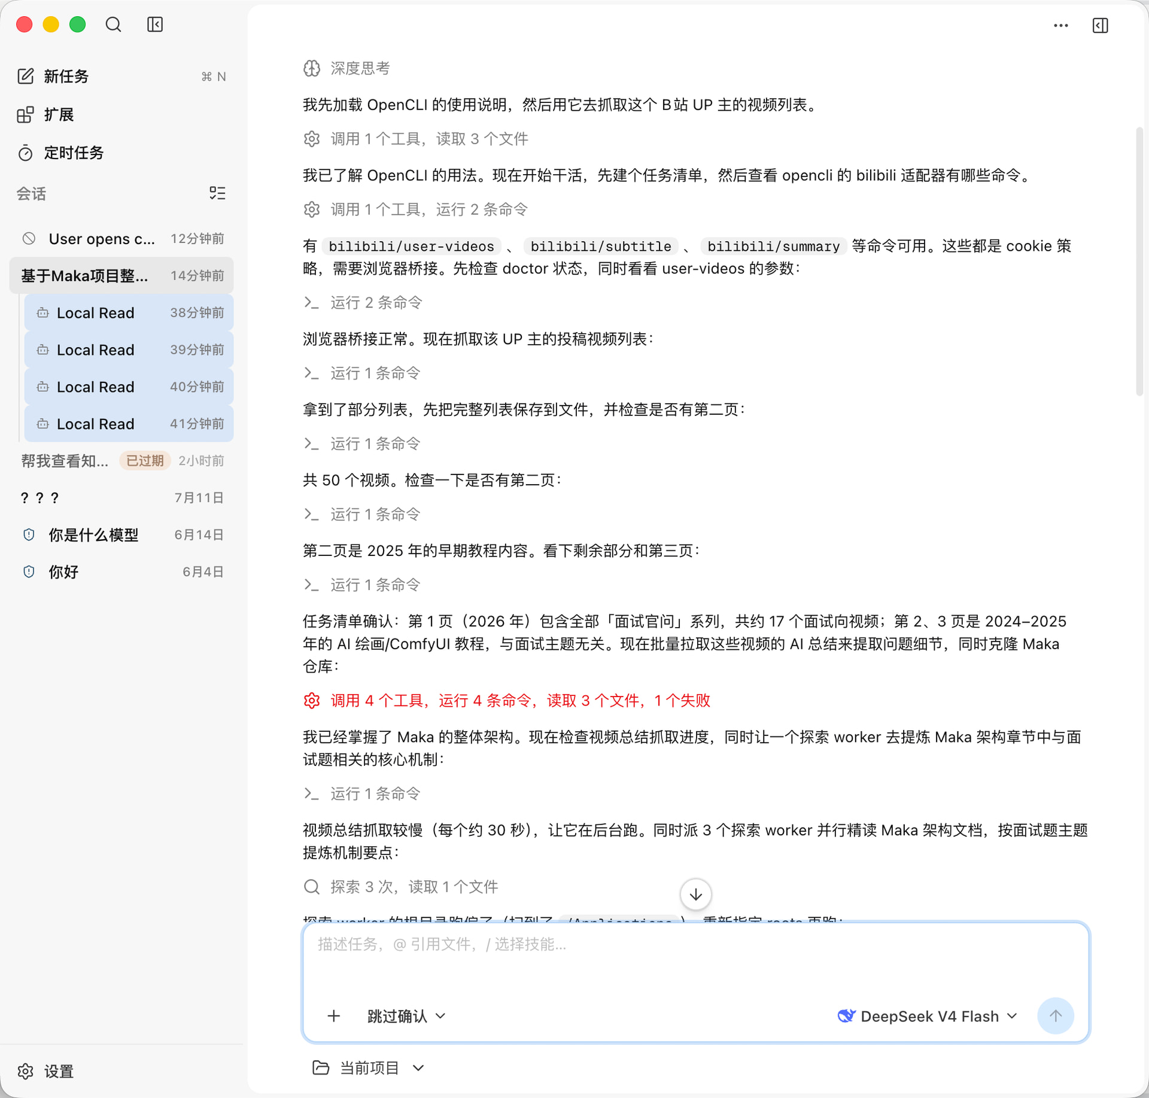The width and height of the screenshot is (1149, 1098).
Task: Click the shield icon beside 你好
Action: click(29, 572)
